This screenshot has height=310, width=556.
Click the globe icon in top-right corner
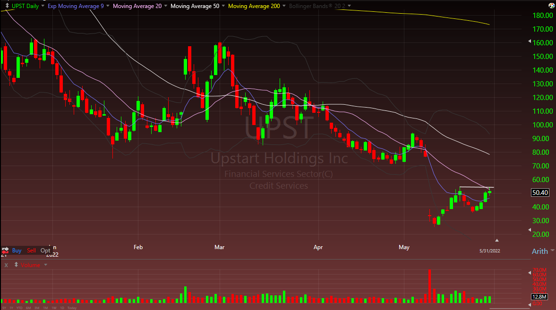click(552, 6)
